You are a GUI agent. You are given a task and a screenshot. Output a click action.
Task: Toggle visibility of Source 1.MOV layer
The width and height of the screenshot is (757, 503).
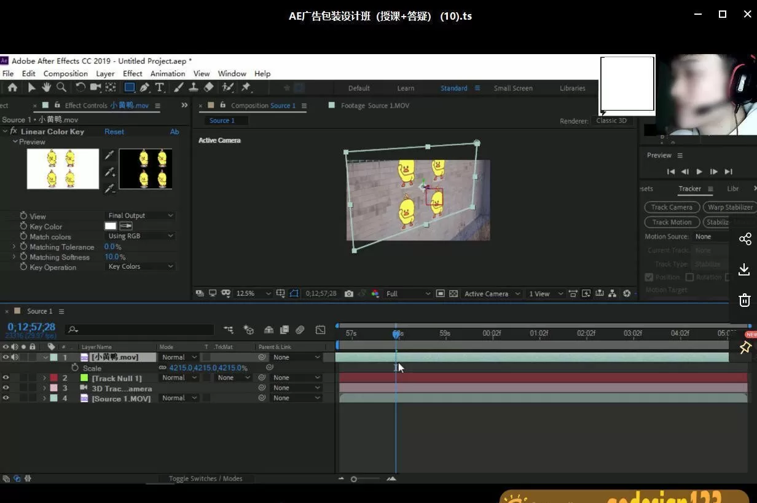coord(6,398)
